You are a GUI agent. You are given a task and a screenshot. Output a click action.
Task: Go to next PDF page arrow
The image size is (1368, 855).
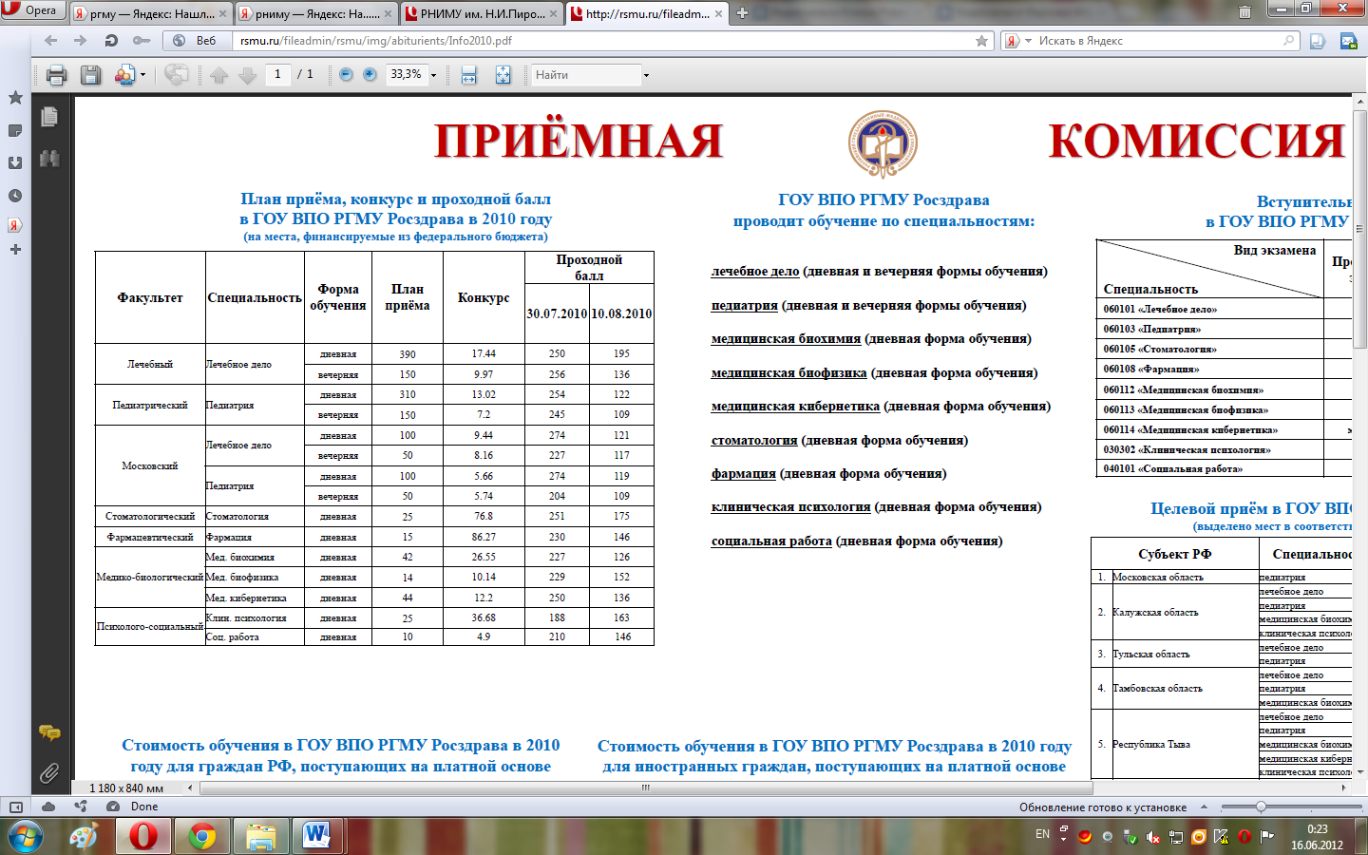click(248, 75)
